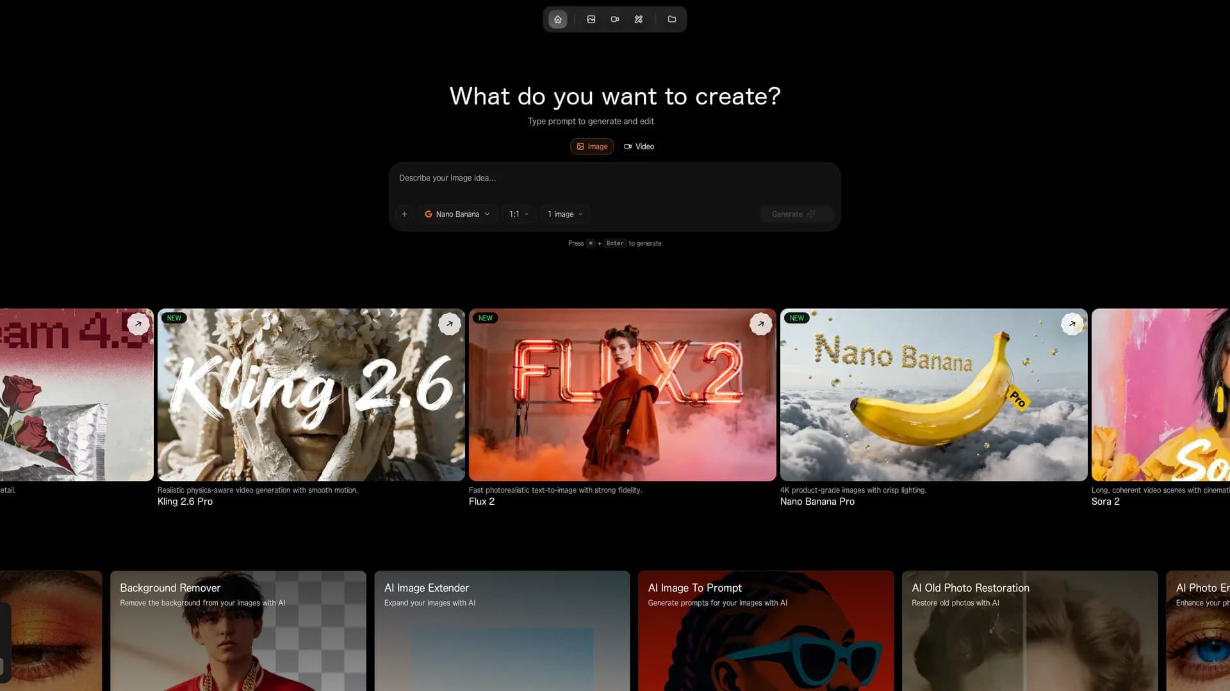Viewport: 1230px width, 691px height.
Task: Switch to Video generation mode
Action: tap(639, 147)
